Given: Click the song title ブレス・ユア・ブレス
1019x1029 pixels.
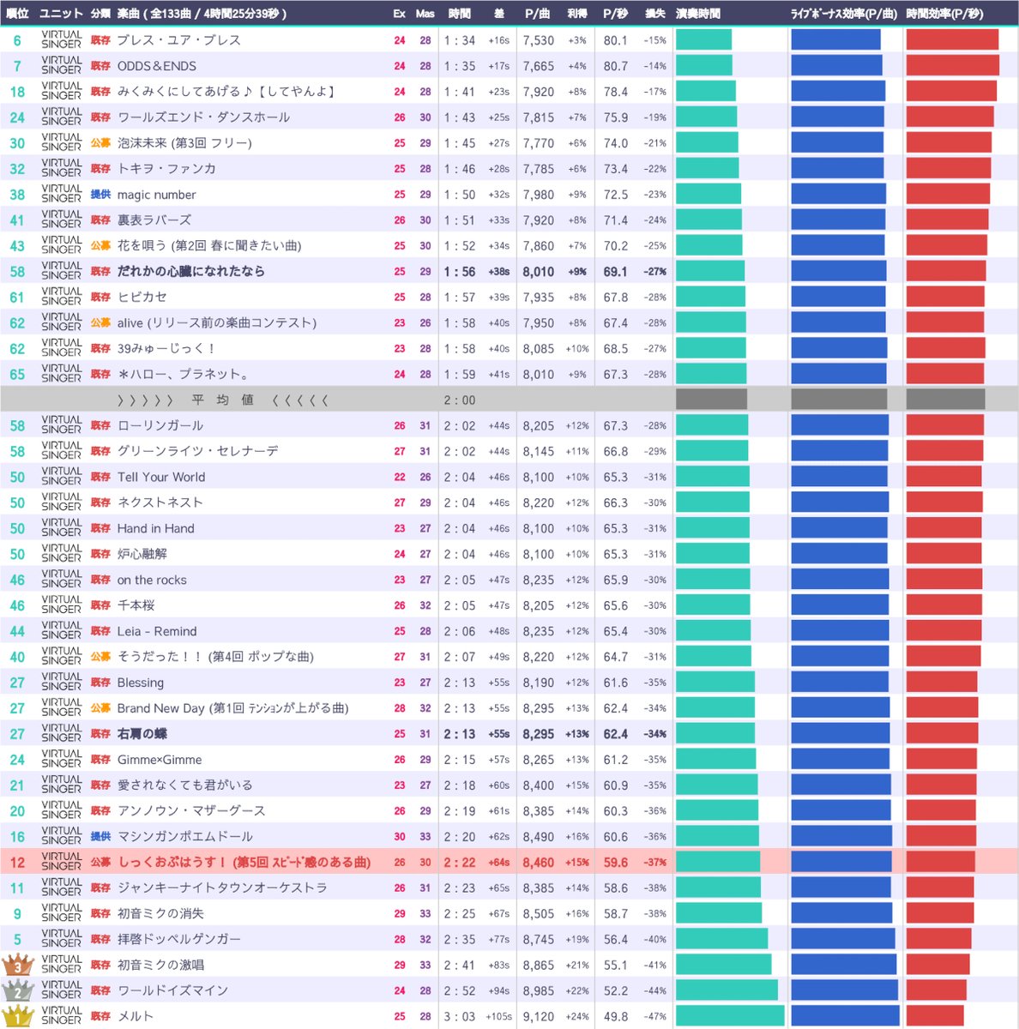Looking at the screenshot, I should pyautogui.click(x=179, y=40).
